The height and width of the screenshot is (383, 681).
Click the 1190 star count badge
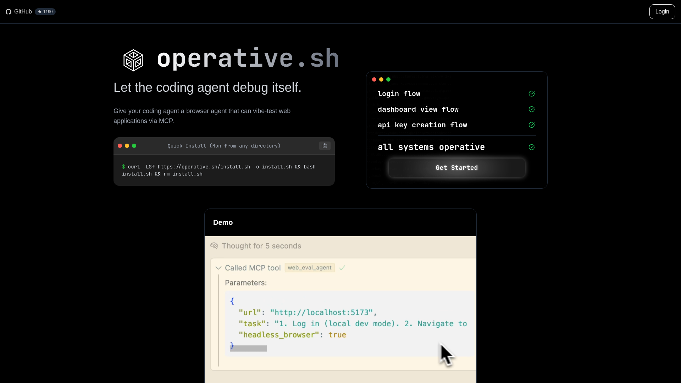point(45,12)
